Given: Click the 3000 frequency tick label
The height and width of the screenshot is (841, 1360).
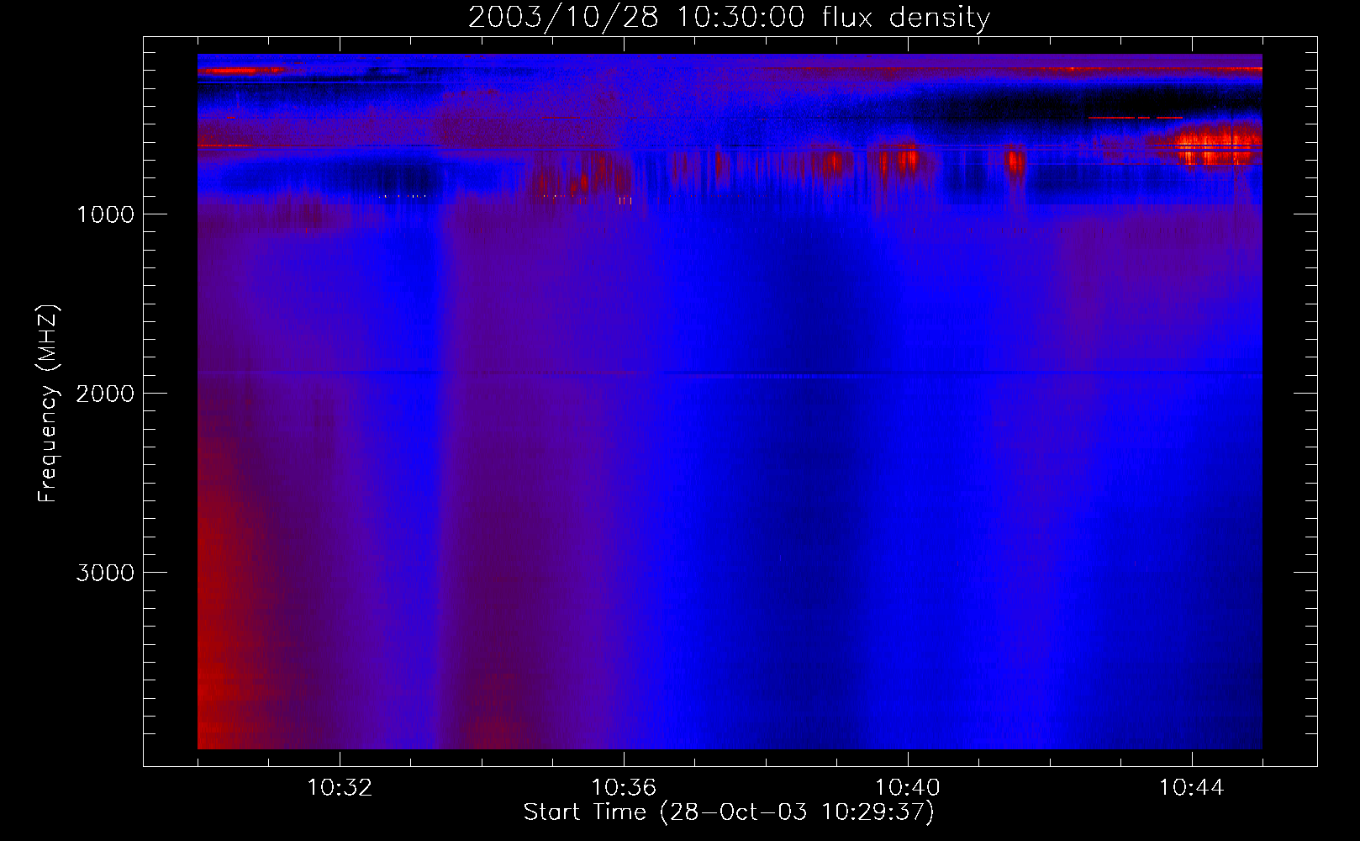Looking at the screenshot, I should (105, 573).
